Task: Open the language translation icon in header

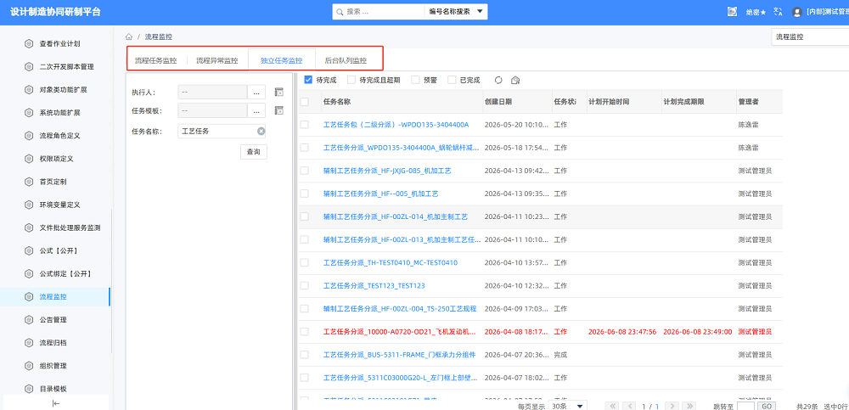Action: (779, 11)
